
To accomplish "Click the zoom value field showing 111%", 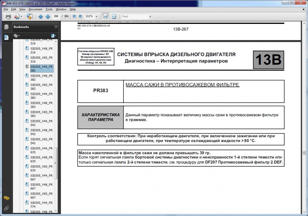I will pyautogui.click(x=90, y=16).
